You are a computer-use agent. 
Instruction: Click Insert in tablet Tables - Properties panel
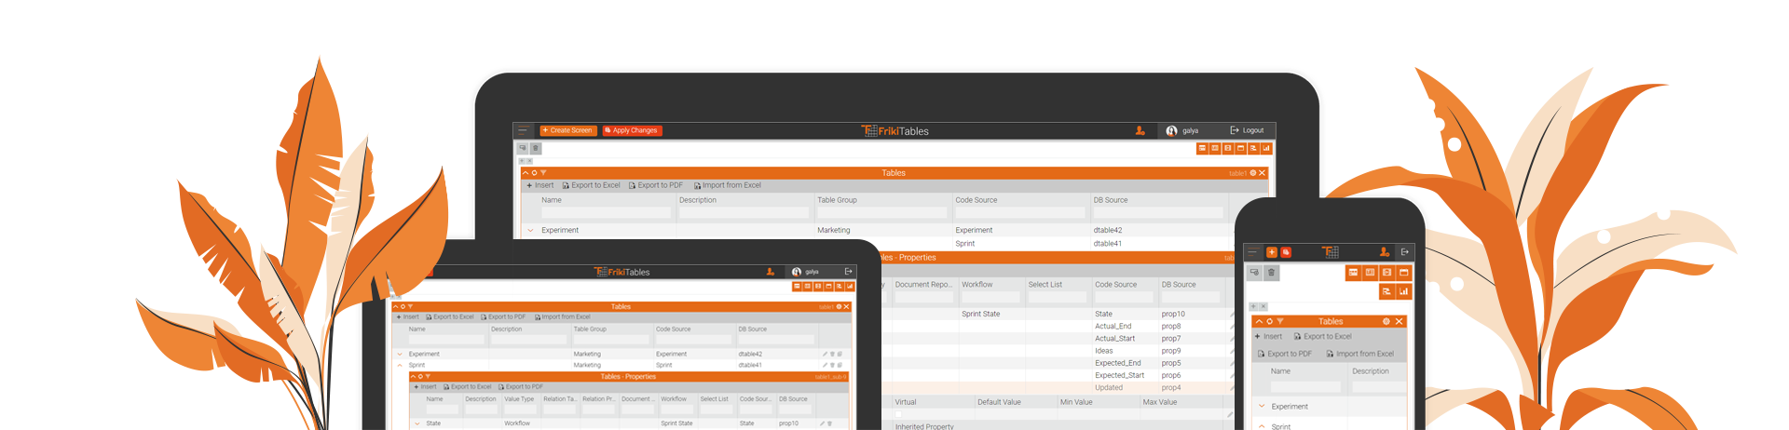[425, 386]
